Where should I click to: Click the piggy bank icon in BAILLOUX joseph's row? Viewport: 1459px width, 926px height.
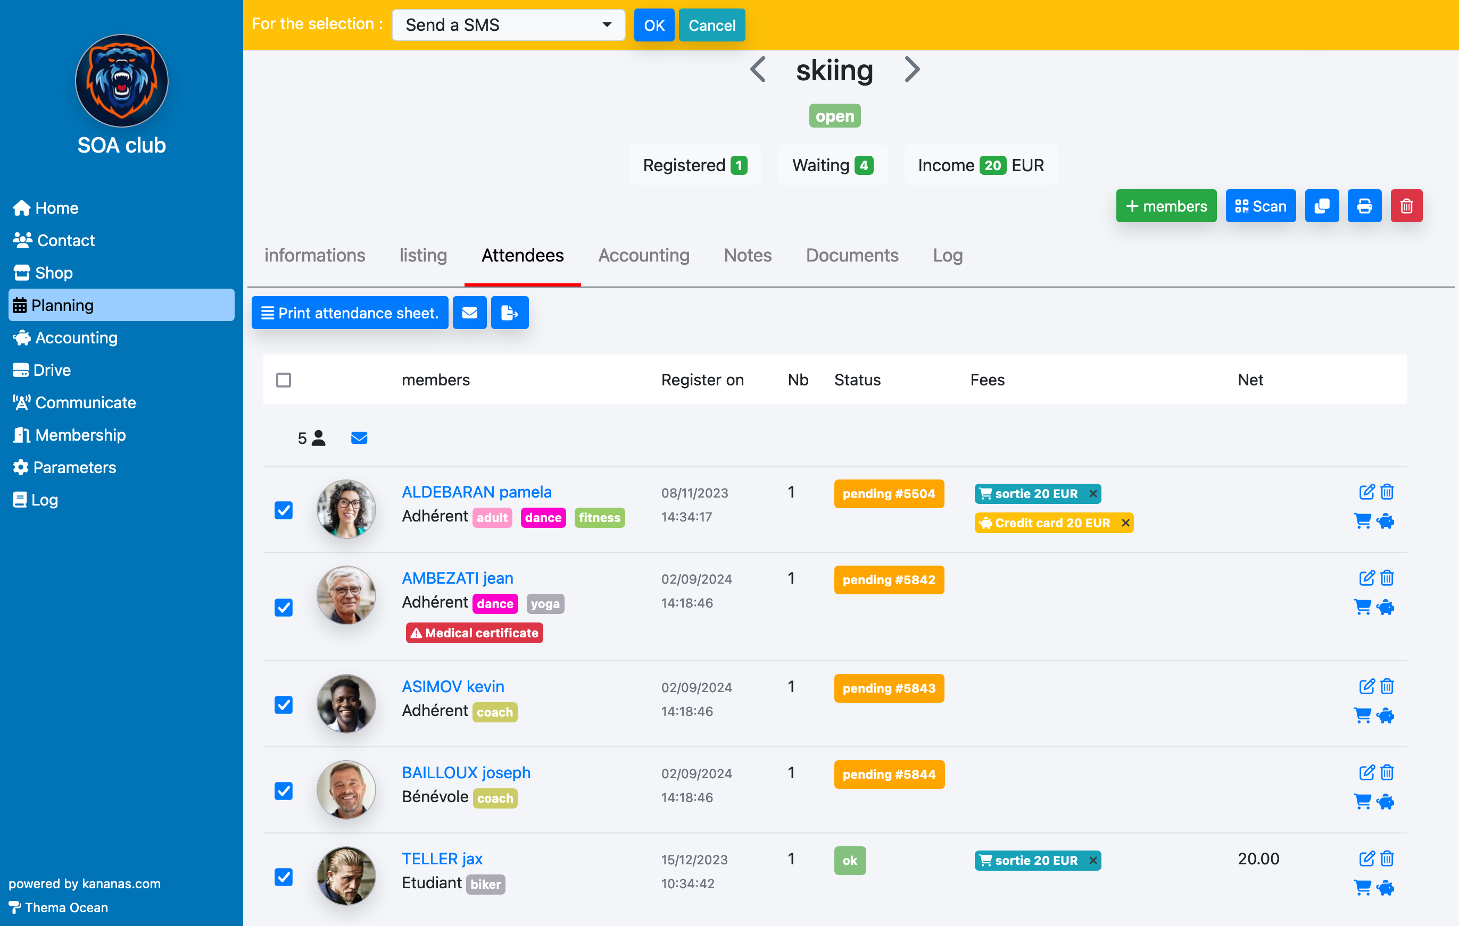coord(1386,801)
